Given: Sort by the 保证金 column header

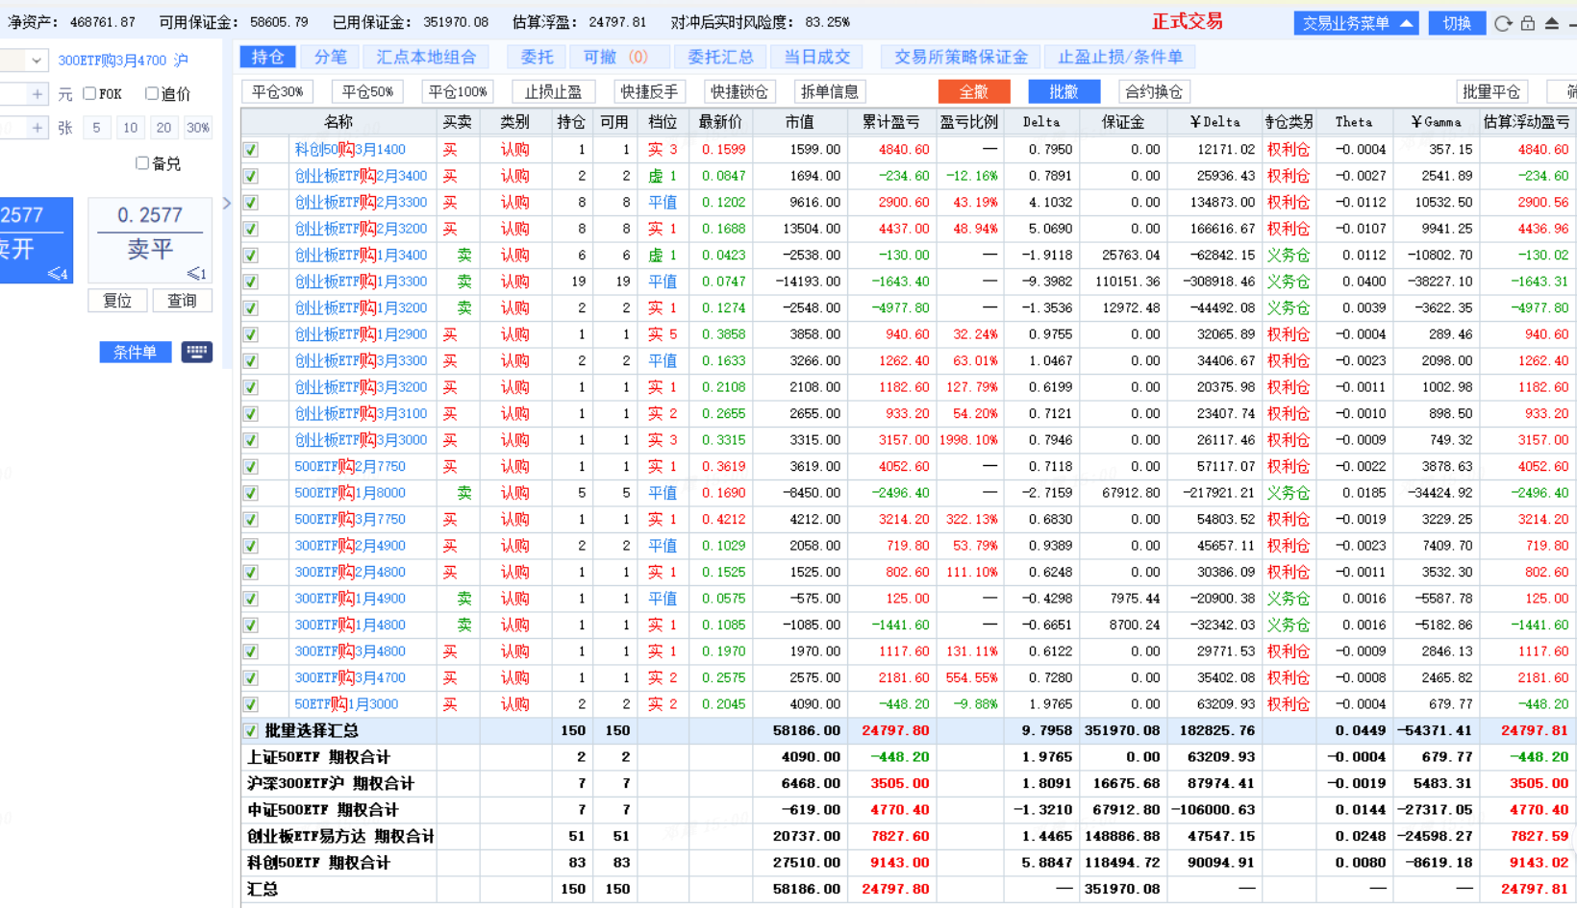Looking at the screenshot, I should tap(1122, 122).
